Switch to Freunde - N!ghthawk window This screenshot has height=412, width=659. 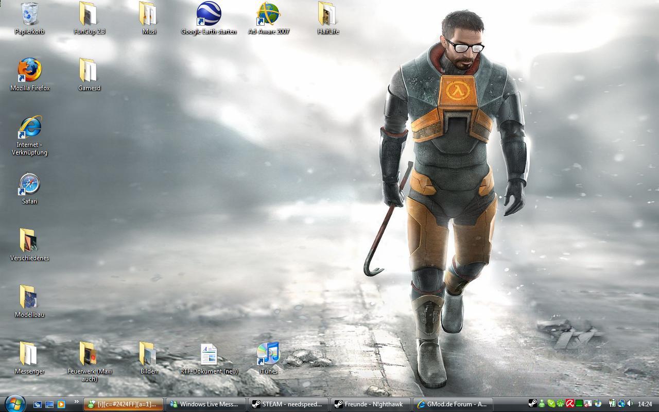click(371, 404)
